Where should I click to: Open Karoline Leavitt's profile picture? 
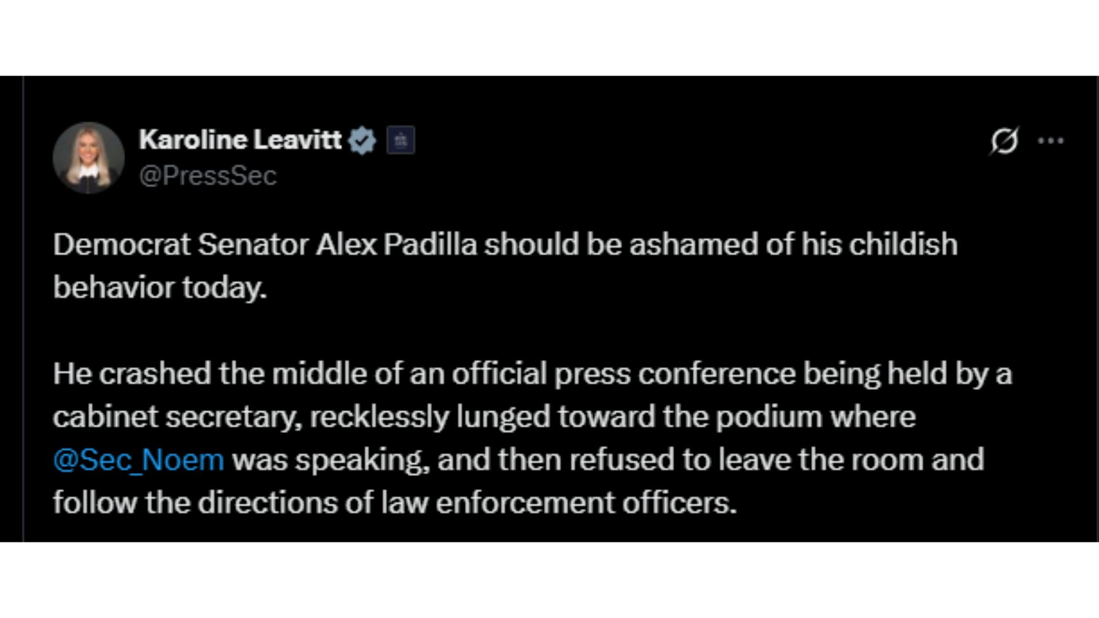[x=89, y=158]
